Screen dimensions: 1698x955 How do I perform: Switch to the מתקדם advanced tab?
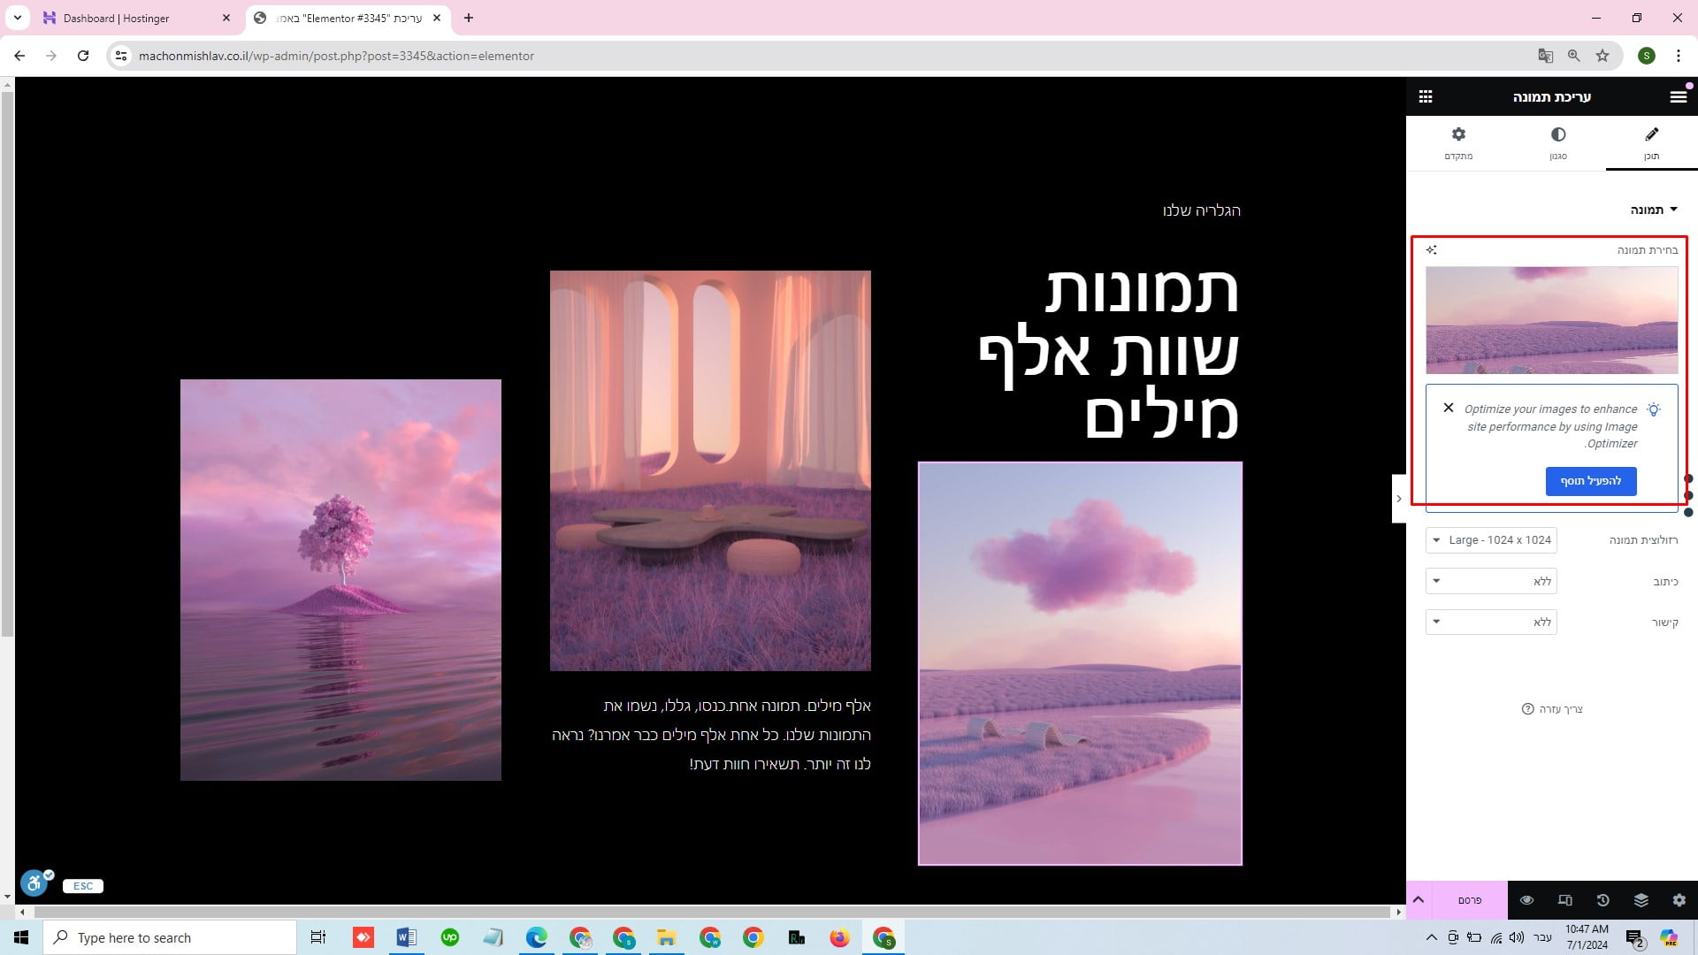pyautogui.click(x=1458, y=143)
